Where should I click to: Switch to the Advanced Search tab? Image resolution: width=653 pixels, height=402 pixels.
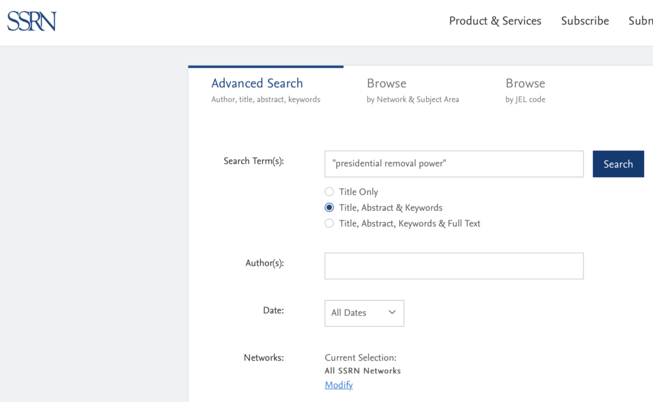click(x=266, y=89)
